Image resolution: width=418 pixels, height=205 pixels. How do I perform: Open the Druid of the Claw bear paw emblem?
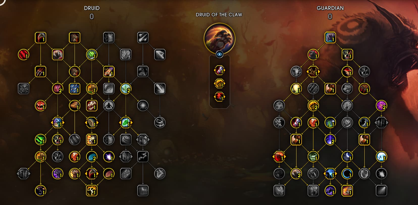[x=219, y=38]
